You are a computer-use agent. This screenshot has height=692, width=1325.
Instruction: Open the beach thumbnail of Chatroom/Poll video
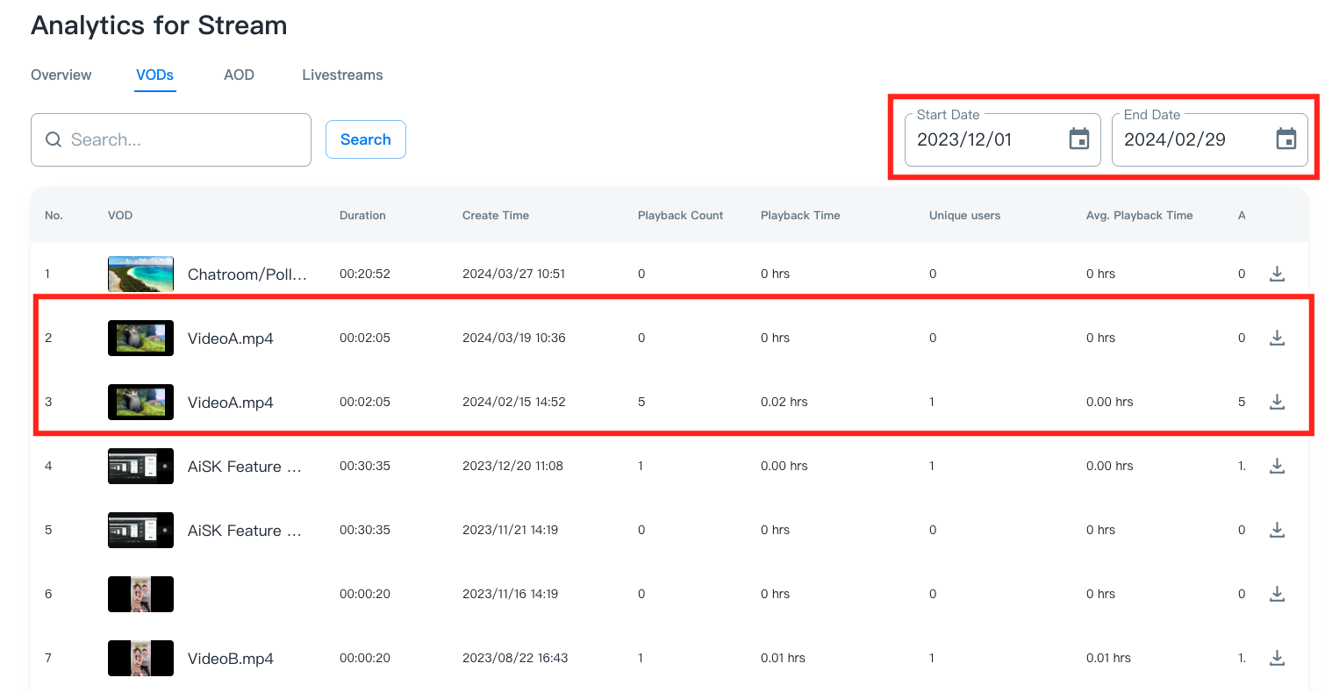(x=140, y=274)
